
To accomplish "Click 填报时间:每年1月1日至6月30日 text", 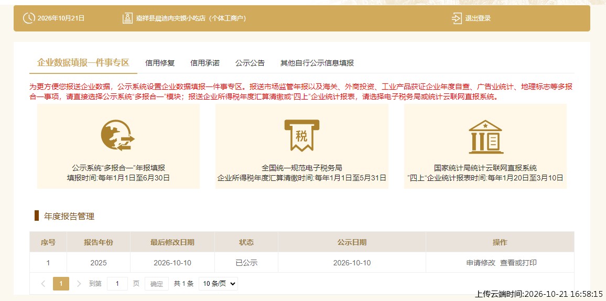I will 118,178.
